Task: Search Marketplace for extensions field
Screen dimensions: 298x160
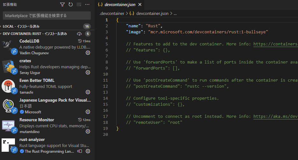Action: click(x=47, y=16)
